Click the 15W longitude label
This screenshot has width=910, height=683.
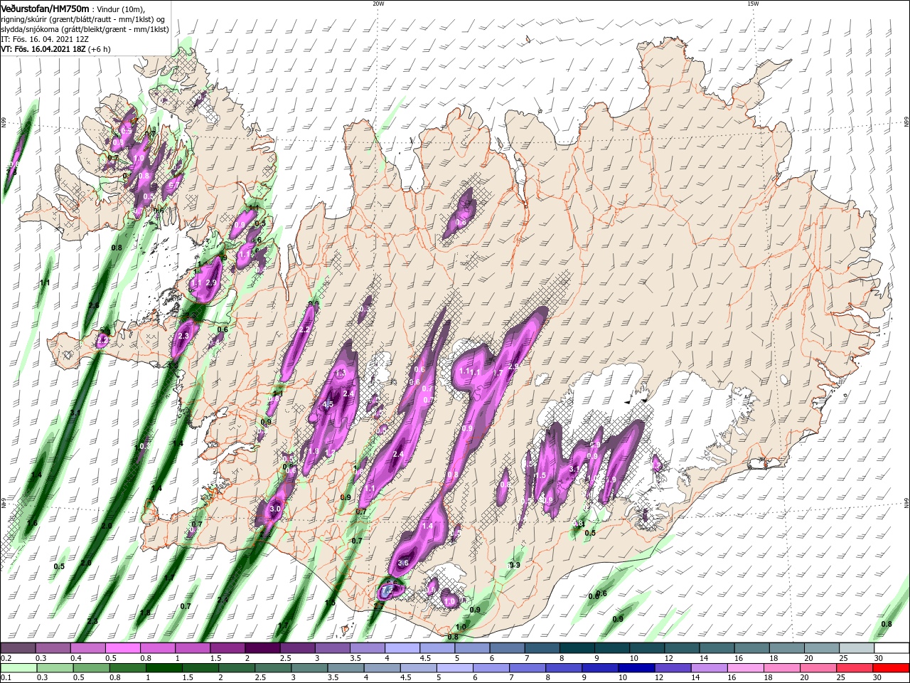click(x=753, y=4)
